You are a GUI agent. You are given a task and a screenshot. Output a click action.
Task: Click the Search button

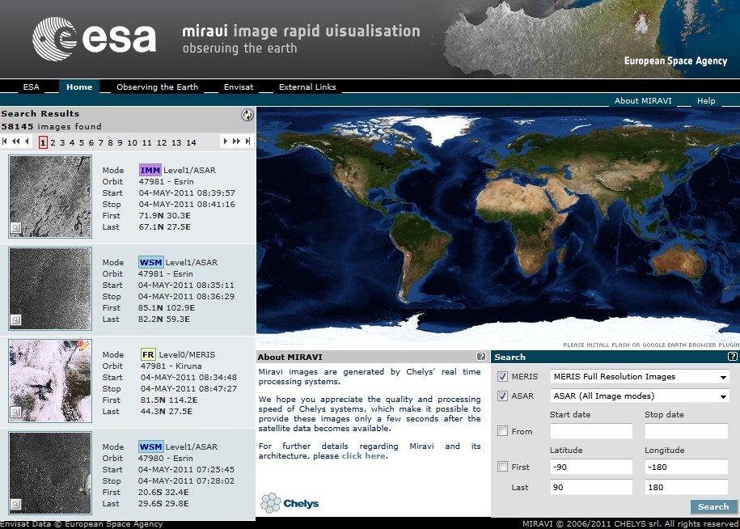point(713,506)
